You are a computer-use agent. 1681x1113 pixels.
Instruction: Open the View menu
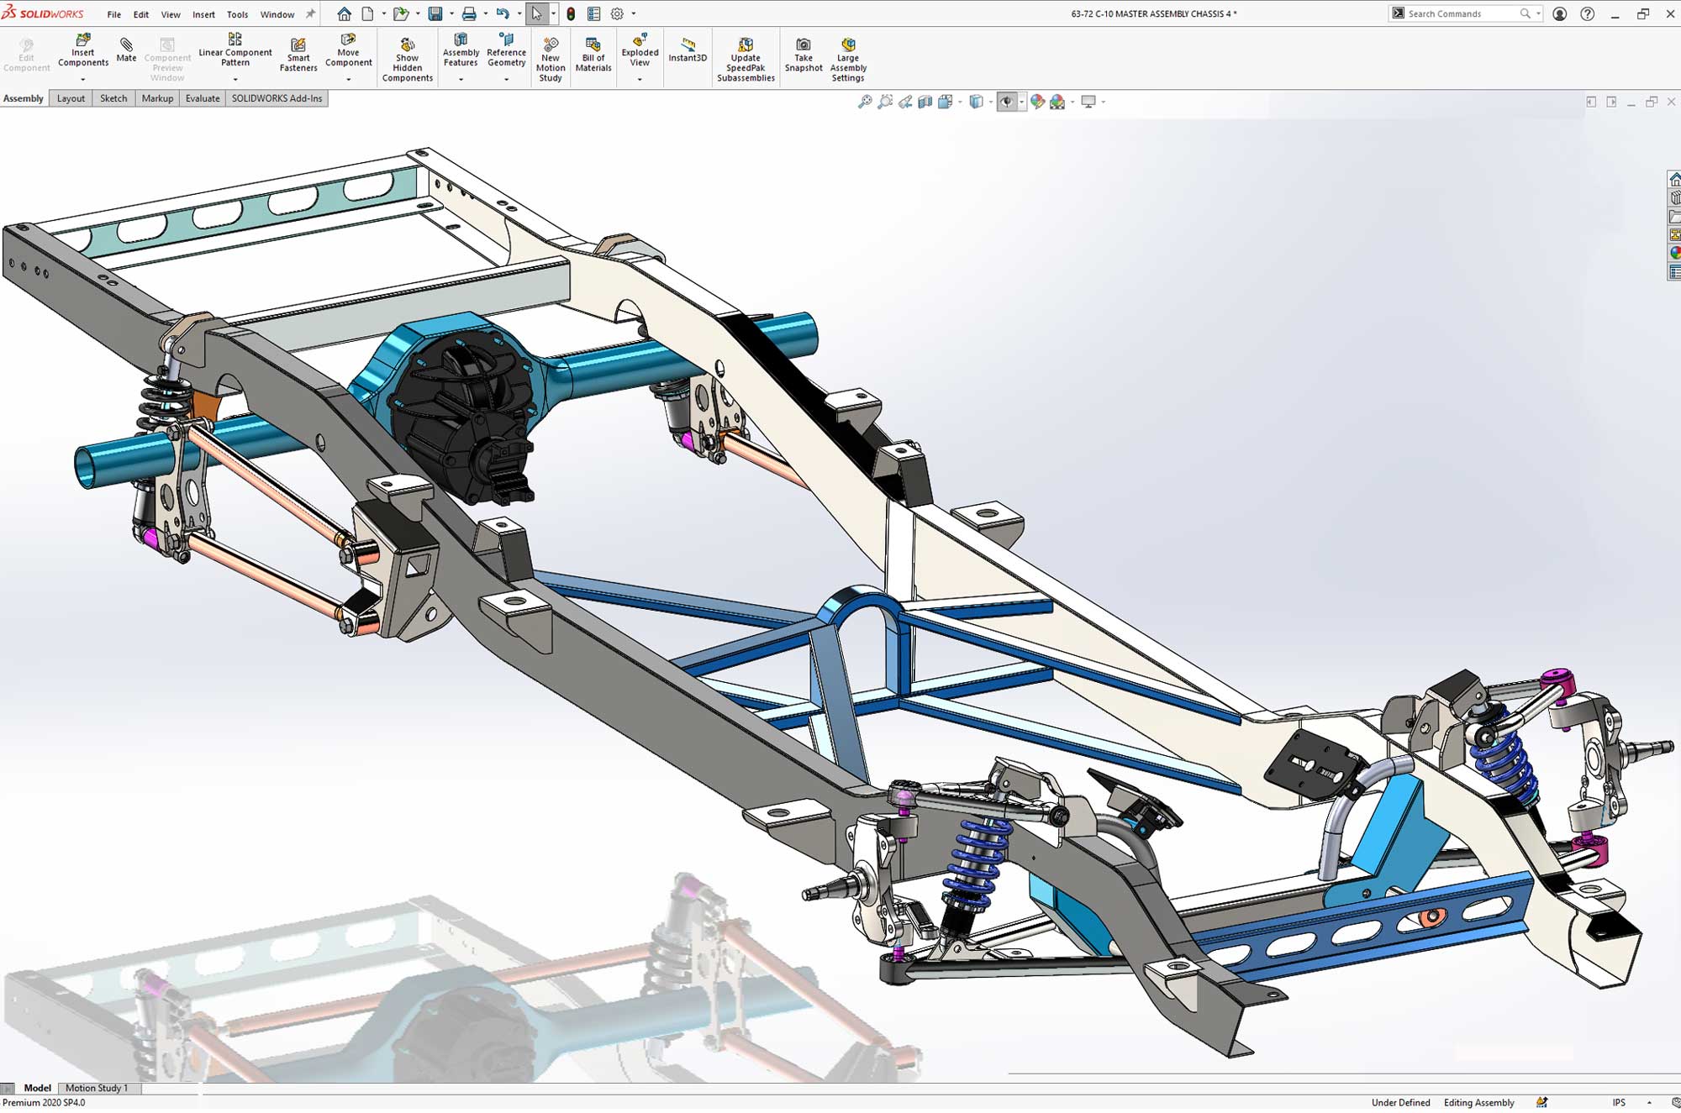coord(171,14)
